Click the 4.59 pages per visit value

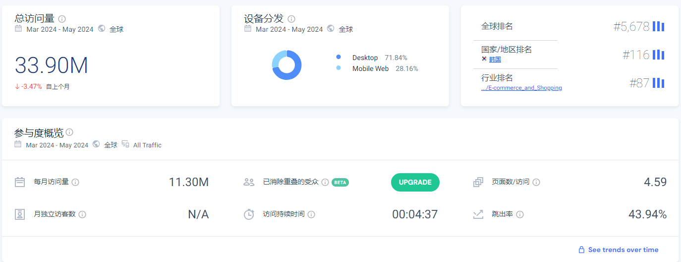point(655,182)
